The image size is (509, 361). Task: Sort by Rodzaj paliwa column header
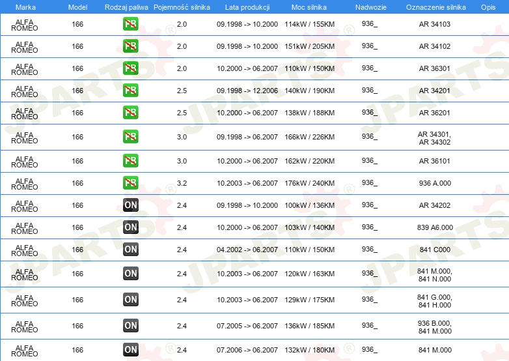point(126,7)
